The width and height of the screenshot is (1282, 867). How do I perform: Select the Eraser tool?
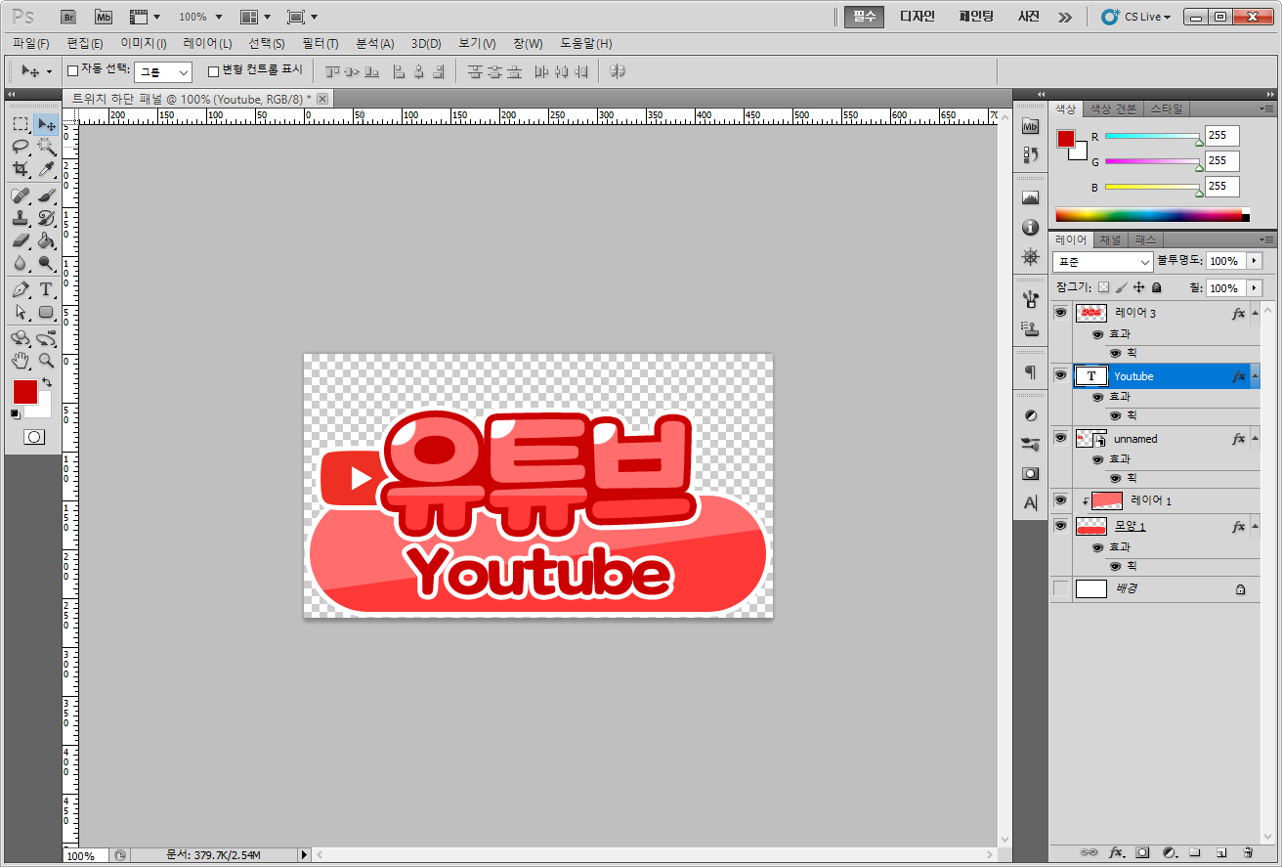tap(21, 240)
